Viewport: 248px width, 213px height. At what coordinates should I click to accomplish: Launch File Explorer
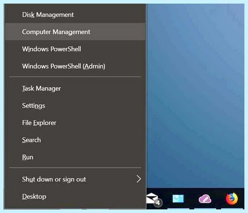pyautogui.click(x=75, y=123)
